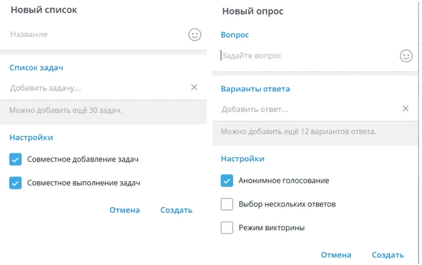Uncheck Совместное добавление задач
Screen dimensions: 422x265
click(x=16, y=159)
